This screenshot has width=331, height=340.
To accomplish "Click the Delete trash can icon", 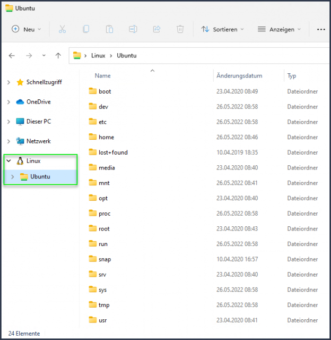I will pos(180,29).
